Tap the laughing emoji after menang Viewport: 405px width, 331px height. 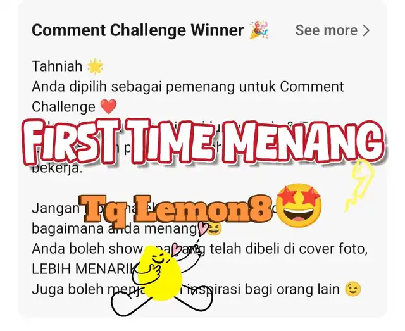coord(215,228)
